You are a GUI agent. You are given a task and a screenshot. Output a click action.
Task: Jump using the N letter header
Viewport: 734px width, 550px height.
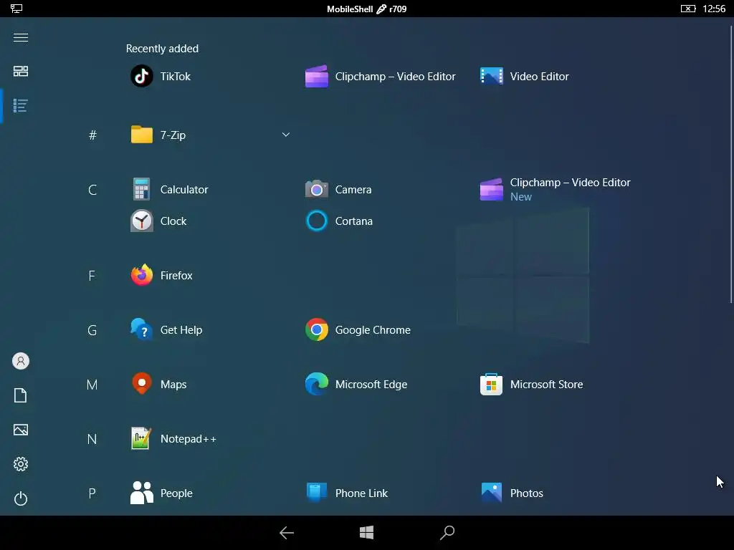tap(92, 439)
